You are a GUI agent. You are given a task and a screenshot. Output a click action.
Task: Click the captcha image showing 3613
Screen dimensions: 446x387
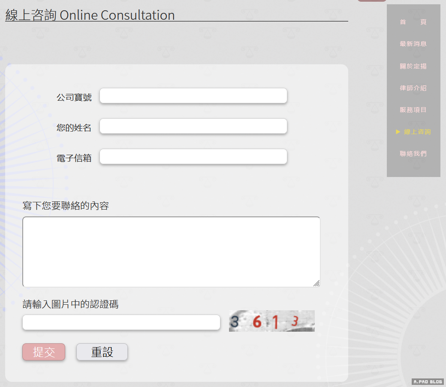[x=271, y=321]
